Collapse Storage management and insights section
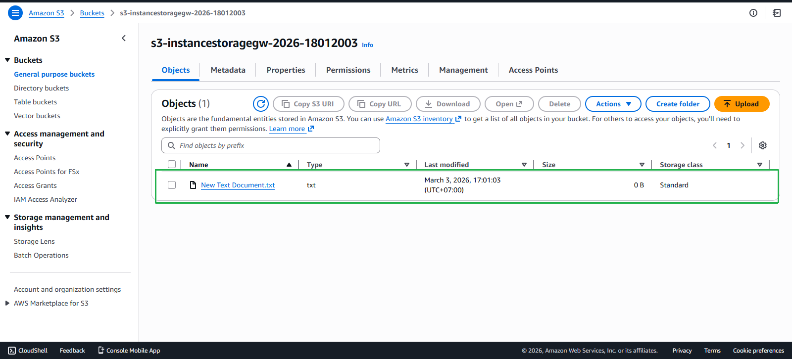This screenshot has height=359, width=792. pyautogui.click(x=7, y=217)
